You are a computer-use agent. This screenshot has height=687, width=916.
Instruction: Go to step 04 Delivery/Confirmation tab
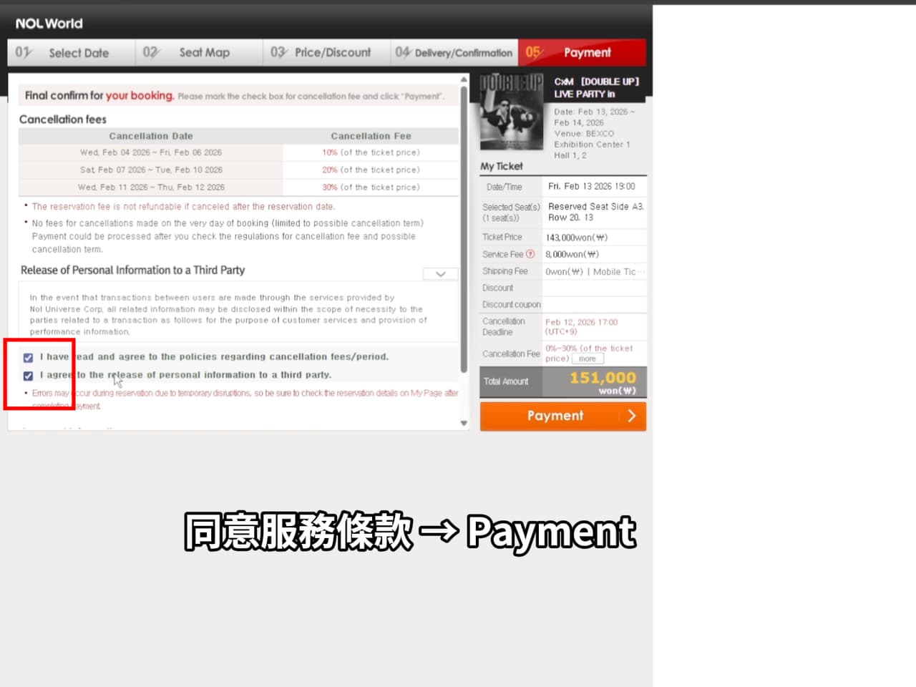click(x=454, y=52)
